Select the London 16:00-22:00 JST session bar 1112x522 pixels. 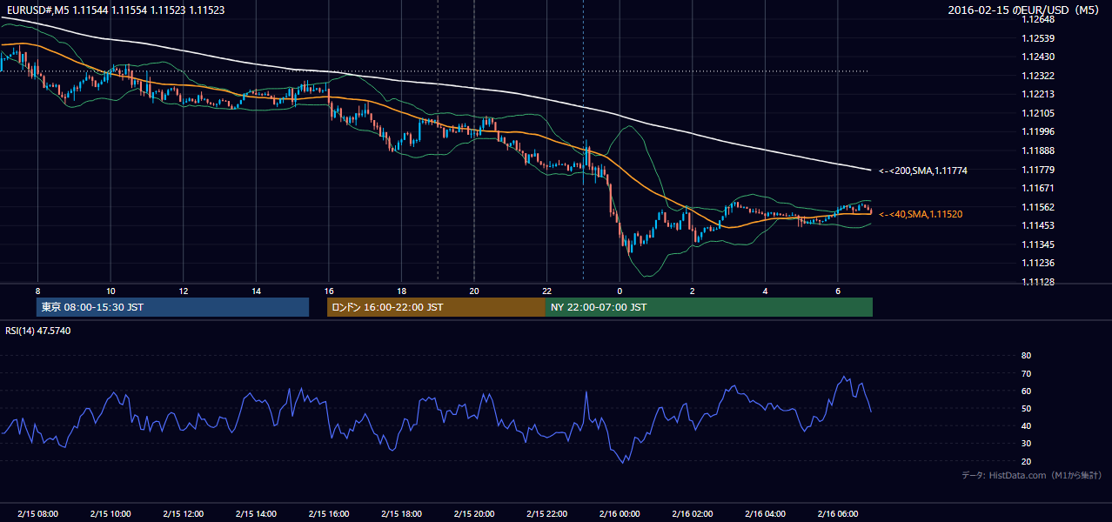[x=436, y=307]
